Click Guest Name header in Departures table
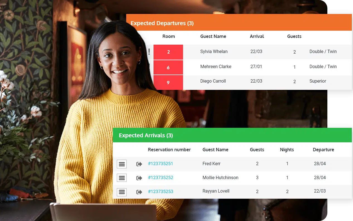The height and width of the screenshot is (221, 353). coord(213,36)
